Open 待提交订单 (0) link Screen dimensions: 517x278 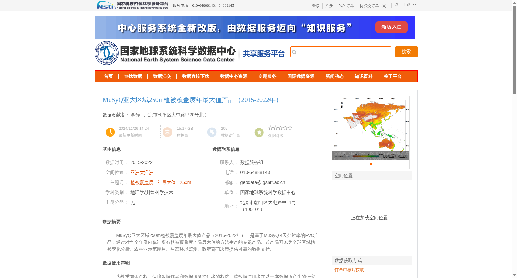pos(374,6)
